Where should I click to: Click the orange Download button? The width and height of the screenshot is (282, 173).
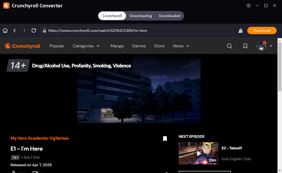262,31
